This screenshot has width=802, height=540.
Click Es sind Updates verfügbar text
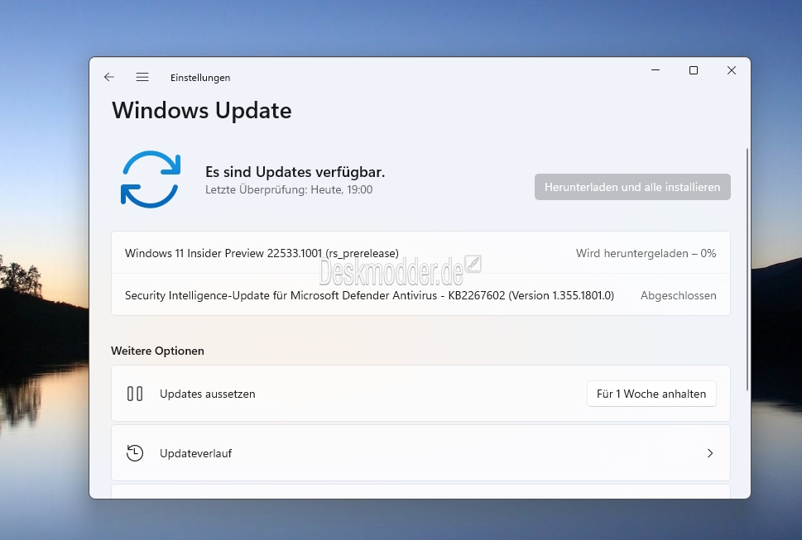tap(295, 172)
